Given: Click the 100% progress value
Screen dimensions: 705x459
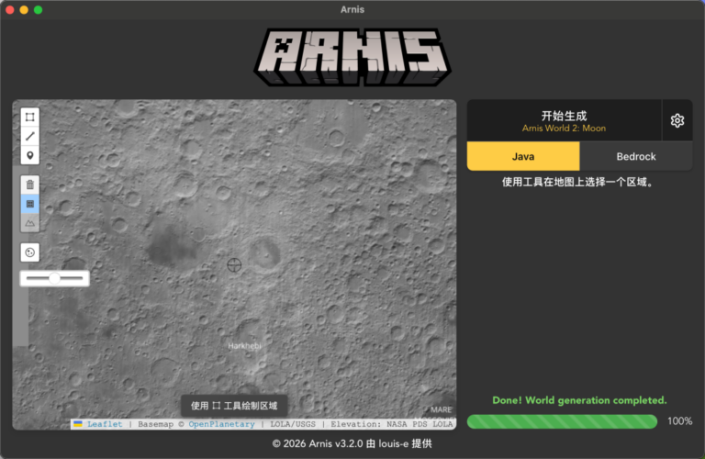Looking at the screenshot, I should 679,421.
